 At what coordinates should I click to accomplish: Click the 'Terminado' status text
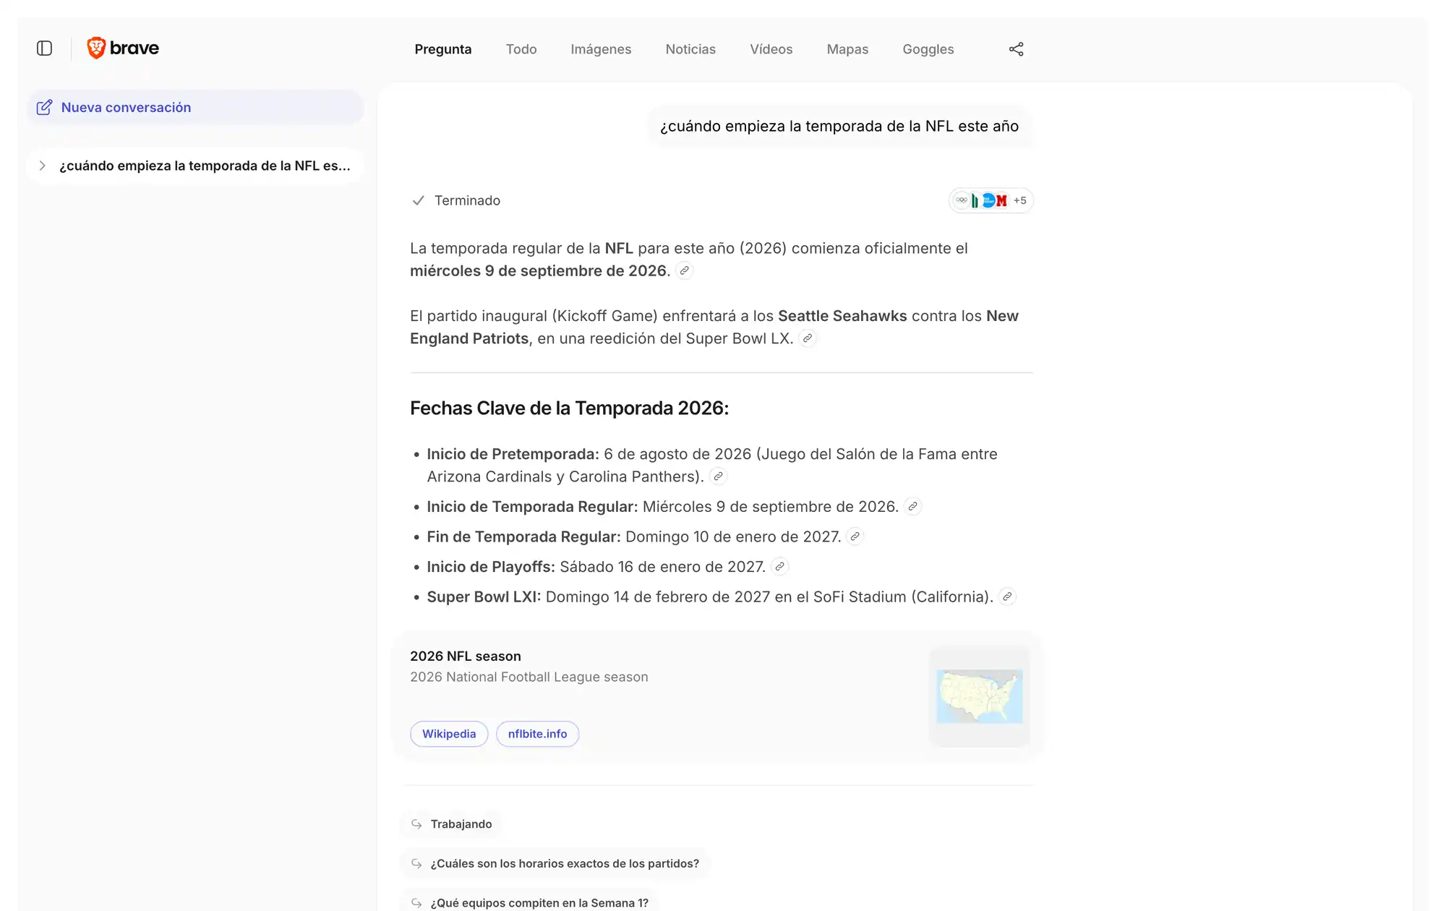point(467,200)
